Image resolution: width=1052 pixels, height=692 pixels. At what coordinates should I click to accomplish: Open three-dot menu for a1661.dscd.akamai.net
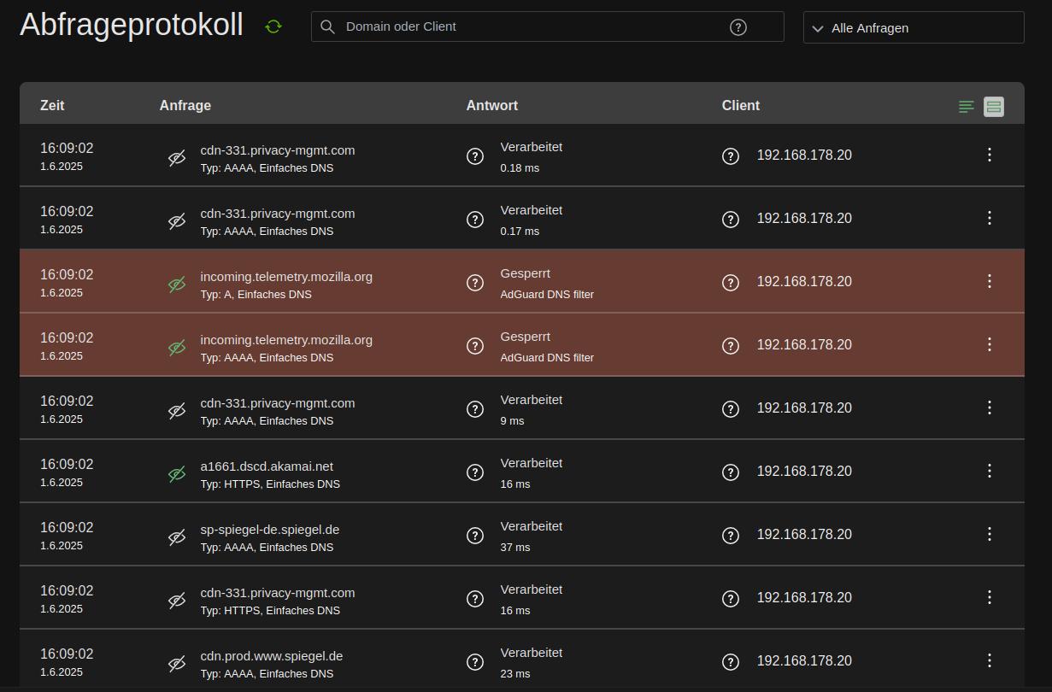tap(990, 471)
